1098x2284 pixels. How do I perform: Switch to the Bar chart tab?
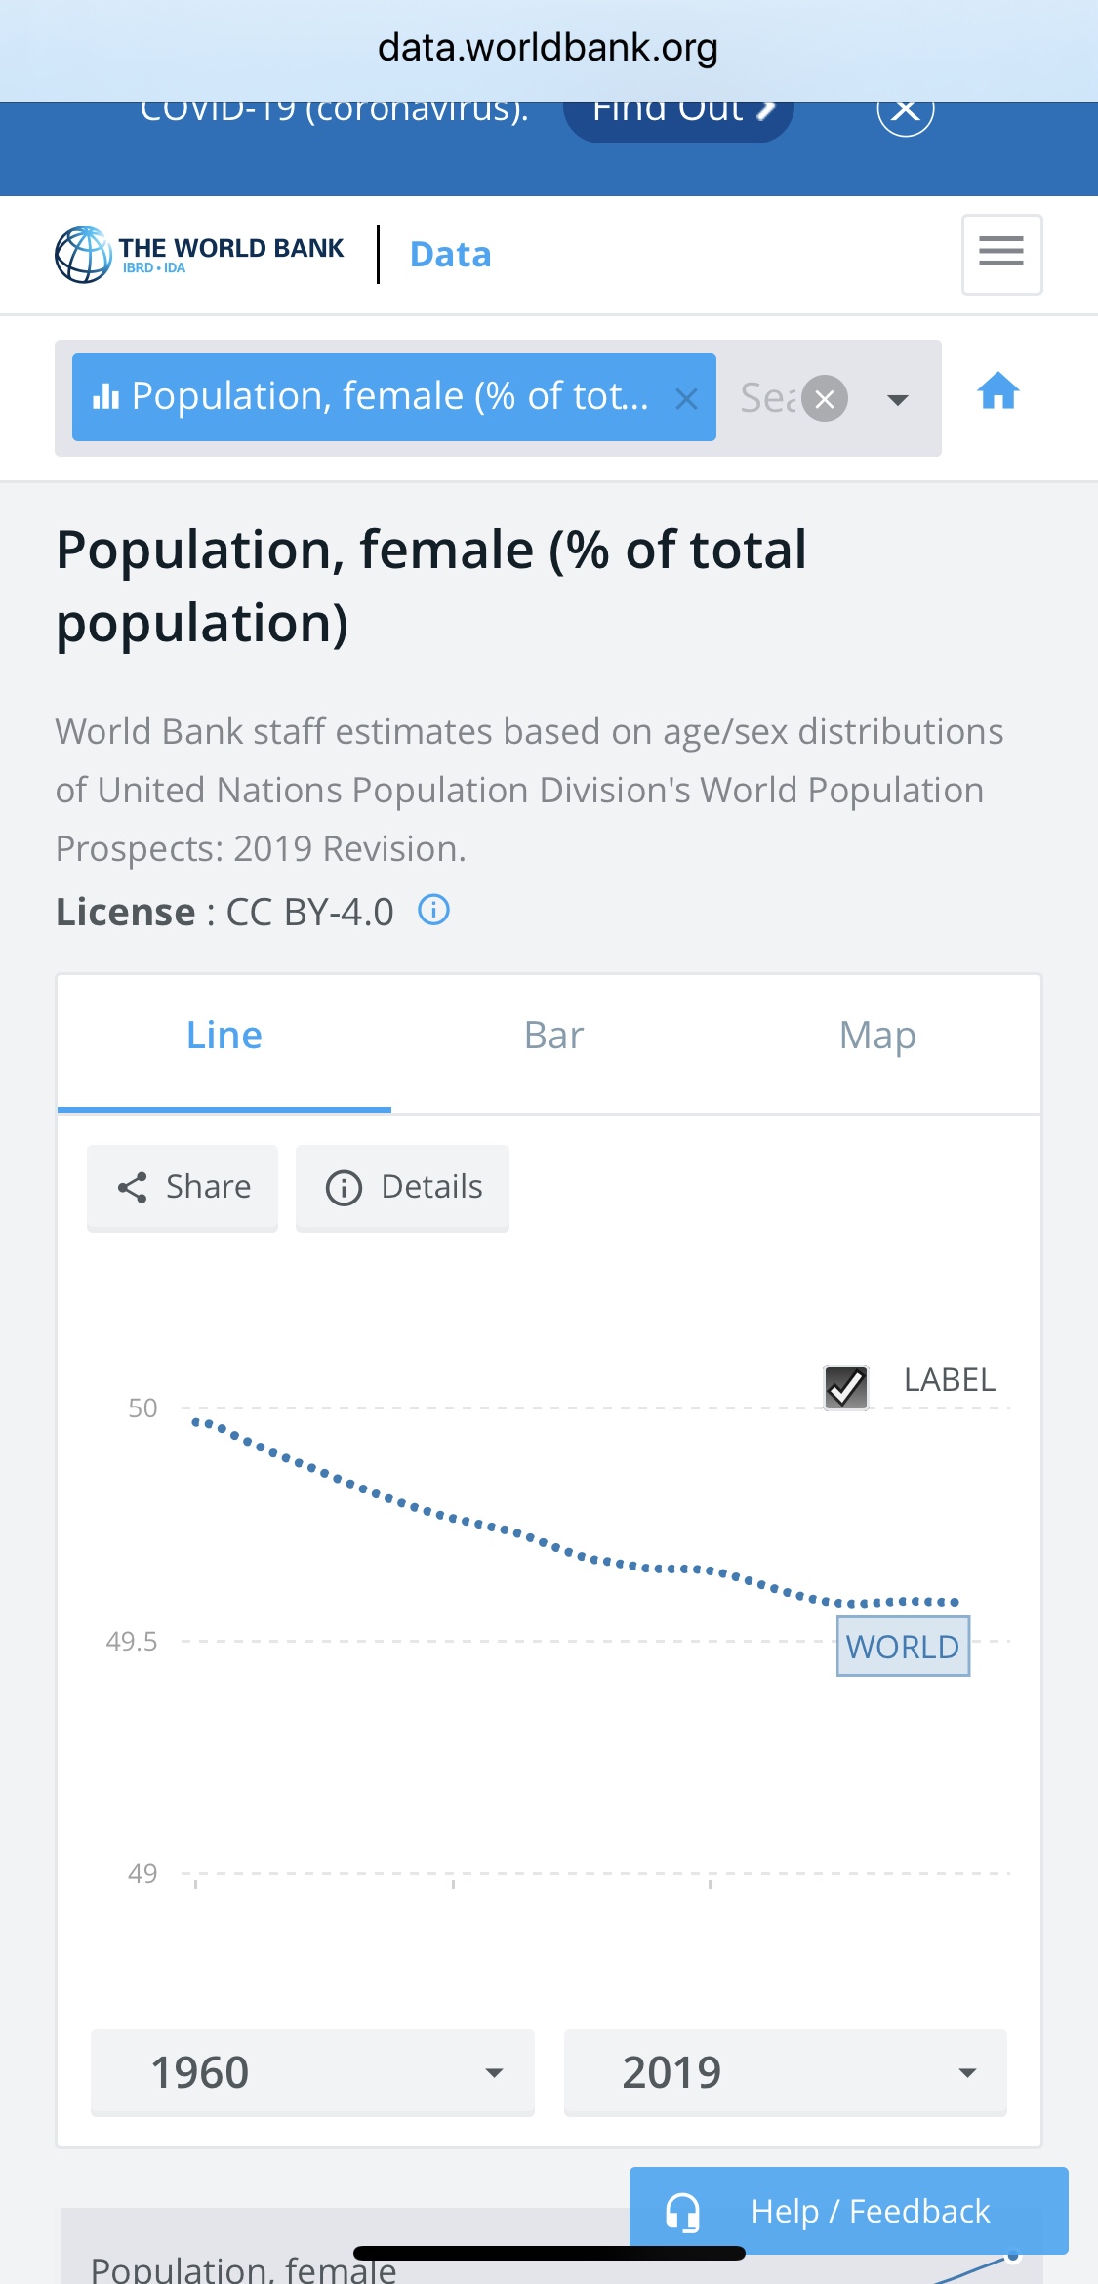click(x=553, y=1036)
